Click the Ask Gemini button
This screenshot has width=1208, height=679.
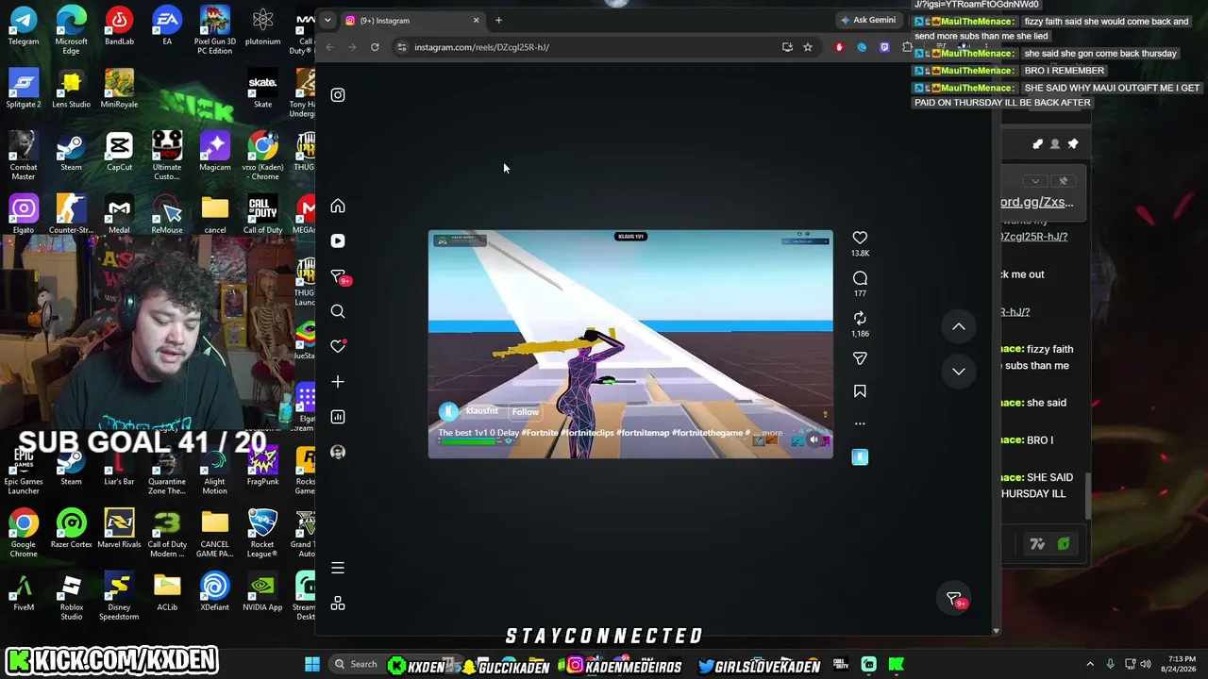(x=868, y=20)
